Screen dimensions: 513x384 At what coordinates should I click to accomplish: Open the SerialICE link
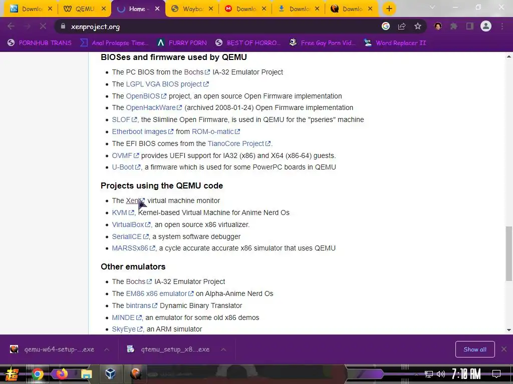click(x=130, y=236)
